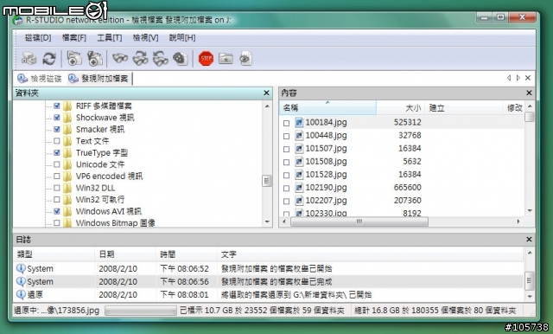This screenshot has height=334, width=553.
Task: Click the file list horizontal scroll left arrow
Action: click(x=284, y=222)
